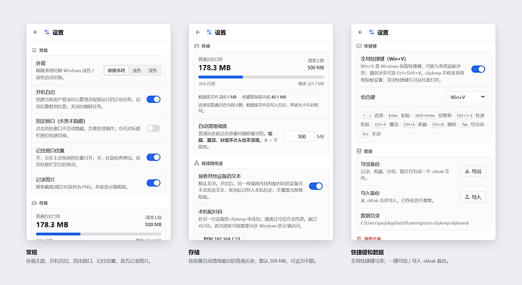The width and height of the screenshot is (522, 285).
Task: Click the Shift+Enter key cap
Action: click(425, 116)
